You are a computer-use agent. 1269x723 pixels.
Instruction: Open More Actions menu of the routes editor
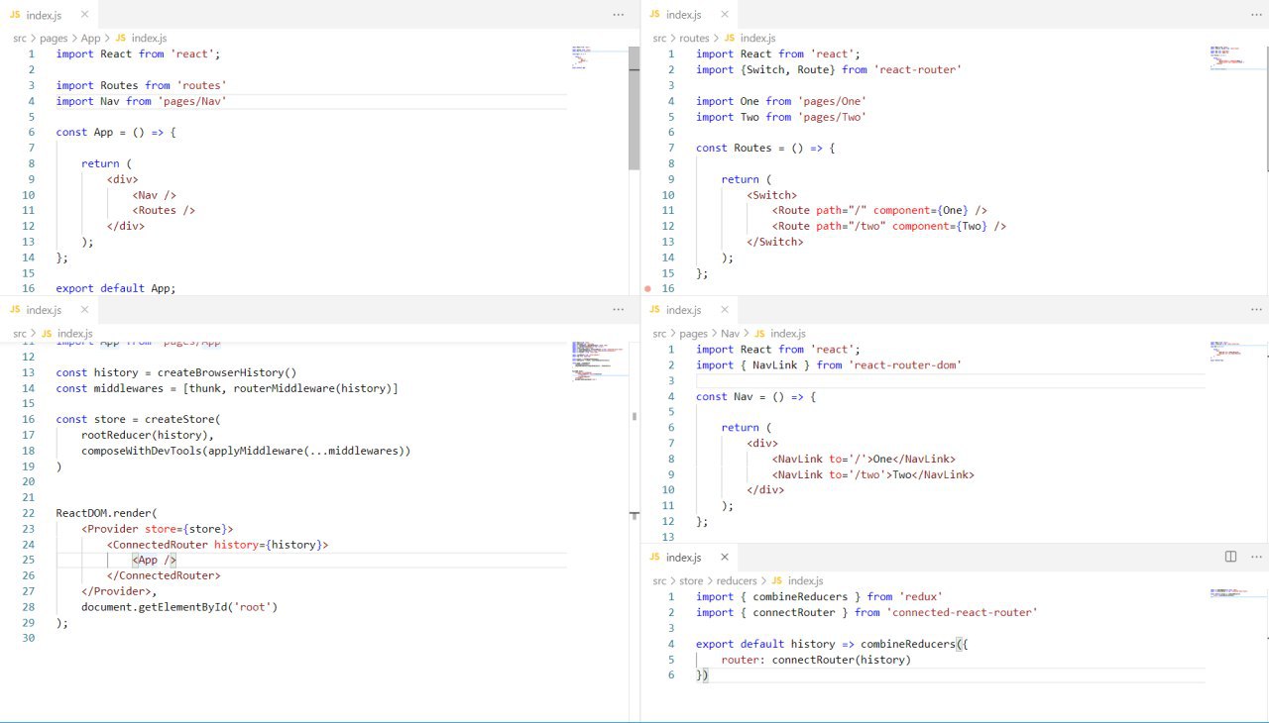pos(1257,15)
